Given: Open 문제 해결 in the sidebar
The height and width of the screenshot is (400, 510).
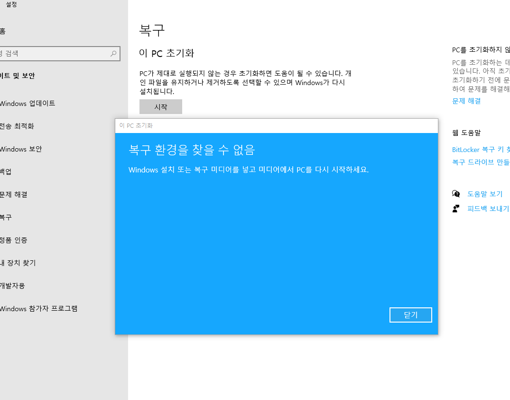Looking at the screenshot, I should (13, 194).
